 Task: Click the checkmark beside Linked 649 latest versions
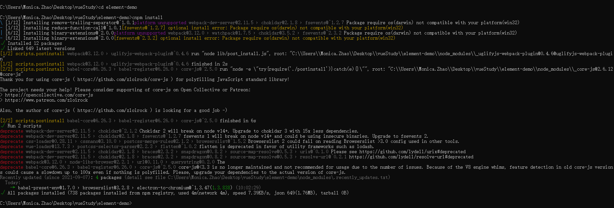click(3, 48)
